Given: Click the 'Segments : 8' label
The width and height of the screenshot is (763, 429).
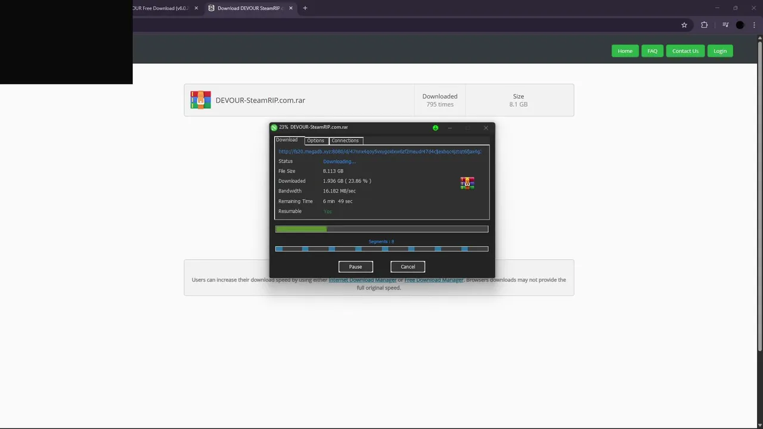Looking at the screenshot, I should (x=381, y=241).
